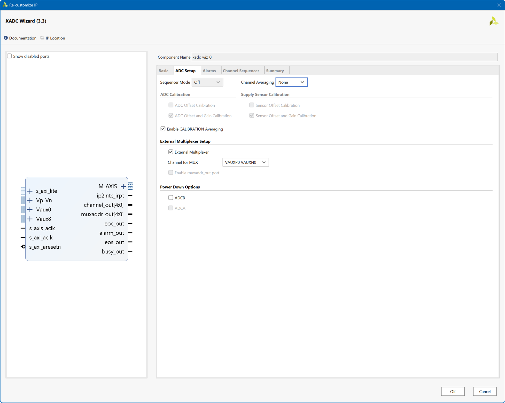
Task: Expand the M_AXIS interface plus icon
Action: coord(123,186)
